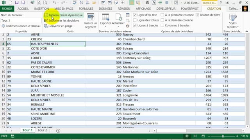Click Supprimer les doublons
The image size is (250, 140).
(x=62, y=21)
